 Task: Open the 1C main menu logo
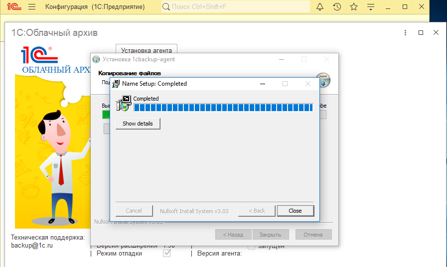click(x=14, y=6)
